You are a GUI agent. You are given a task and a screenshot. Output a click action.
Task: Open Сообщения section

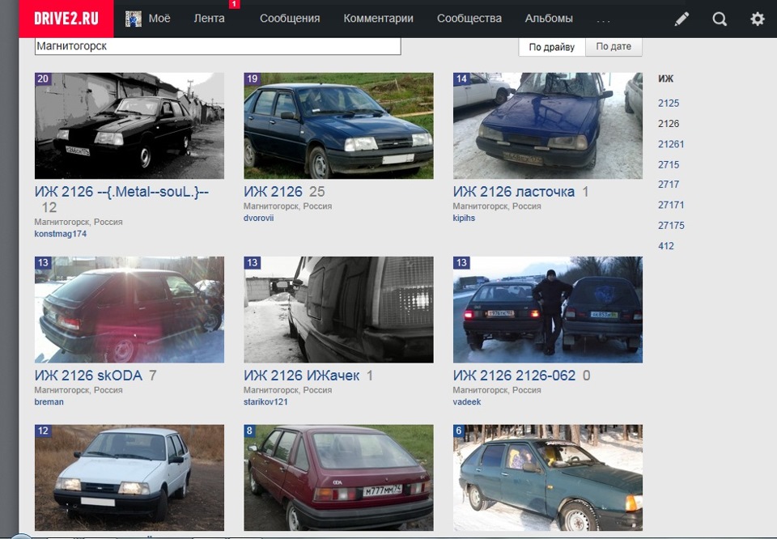[290, 19]
